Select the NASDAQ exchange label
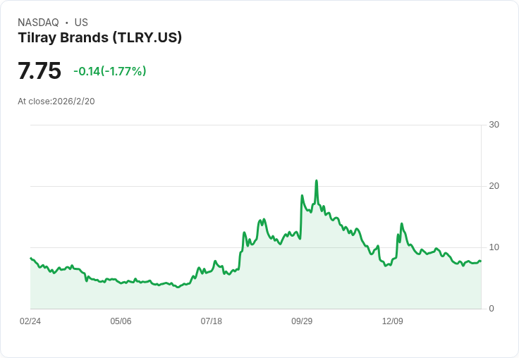519x358 pixels. [38, 23]
